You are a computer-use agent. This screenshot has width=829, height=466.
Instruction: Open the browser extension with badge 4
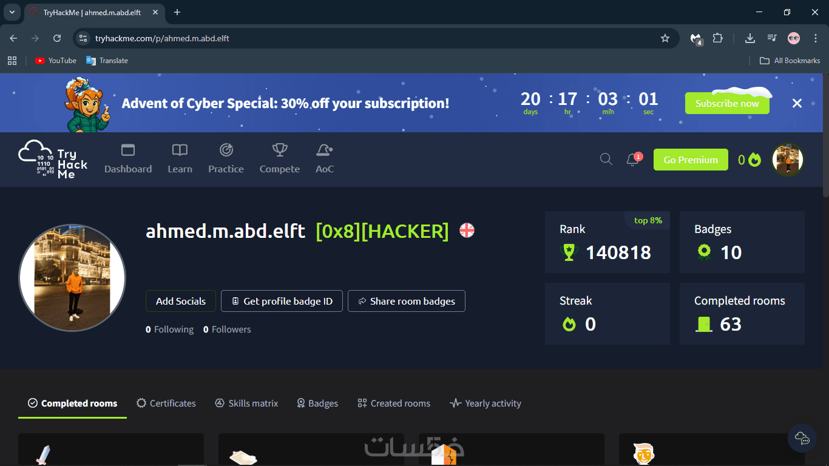(x=696, y=39)
